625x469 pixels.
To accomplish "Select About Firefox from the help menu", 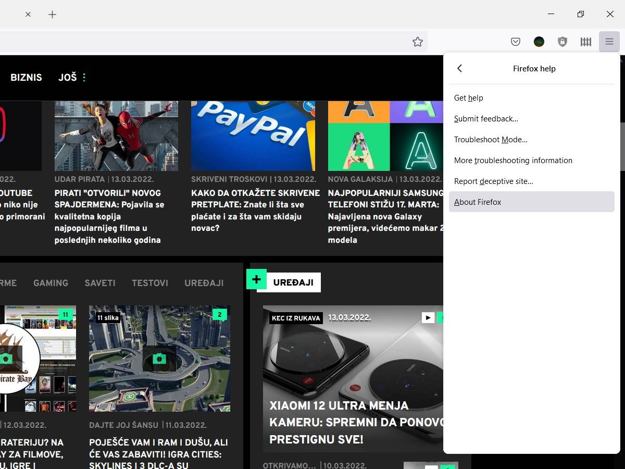I will 478,202.
